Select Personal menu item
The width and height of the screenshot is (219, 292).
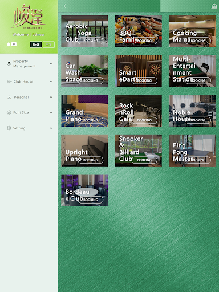[x=29, y=98]
